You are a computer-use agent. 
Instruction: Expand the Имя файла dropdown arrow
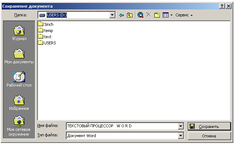(x=181, y=126)
